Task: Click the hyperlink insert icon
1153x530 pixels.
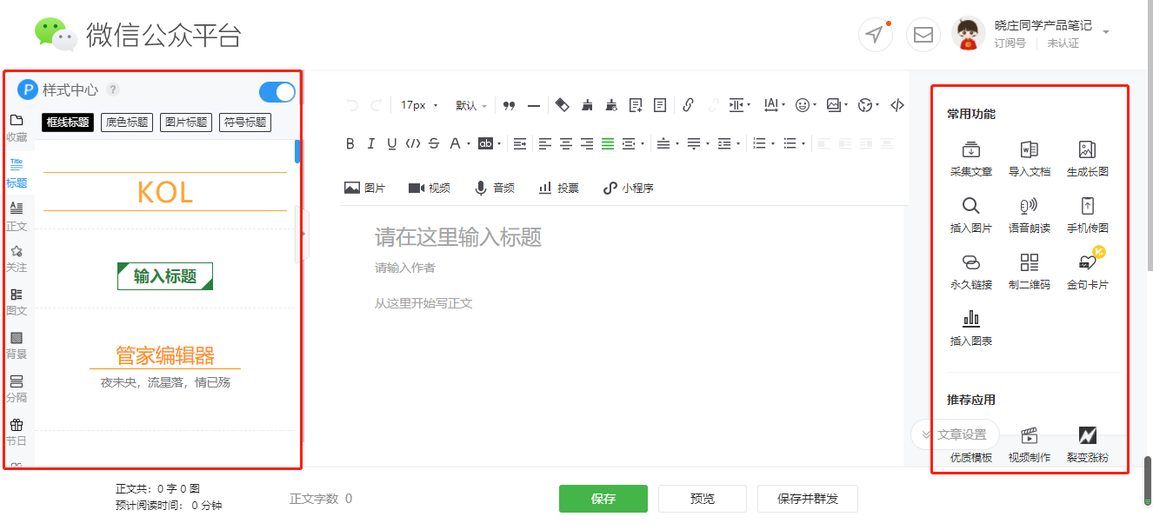Action: coord(688,105)
